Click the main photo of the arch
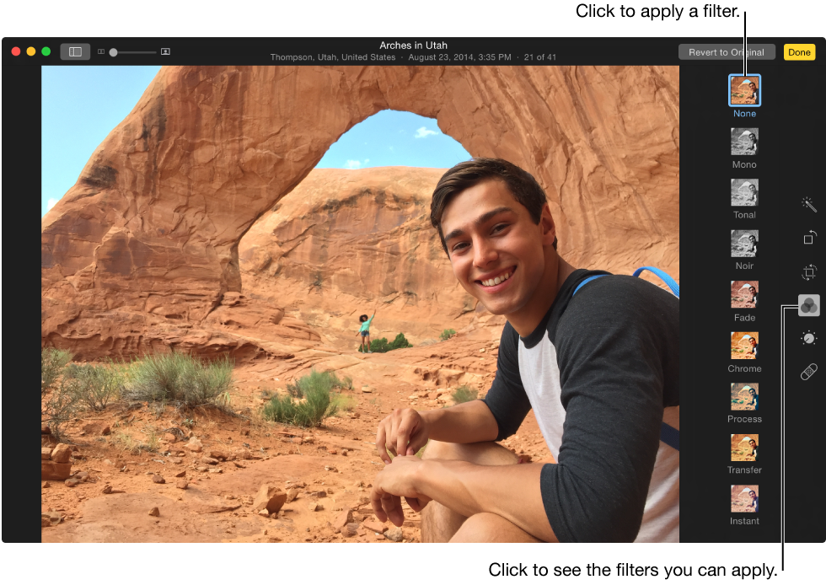Screen dimensions: 826x585 tap(361, 304)
